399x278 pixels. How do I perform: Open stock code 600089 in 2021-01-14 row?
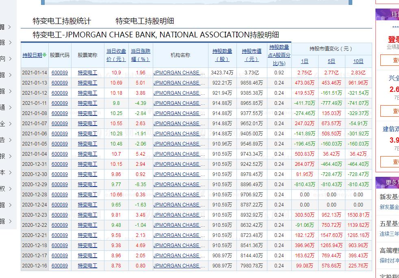coord(60,73)
